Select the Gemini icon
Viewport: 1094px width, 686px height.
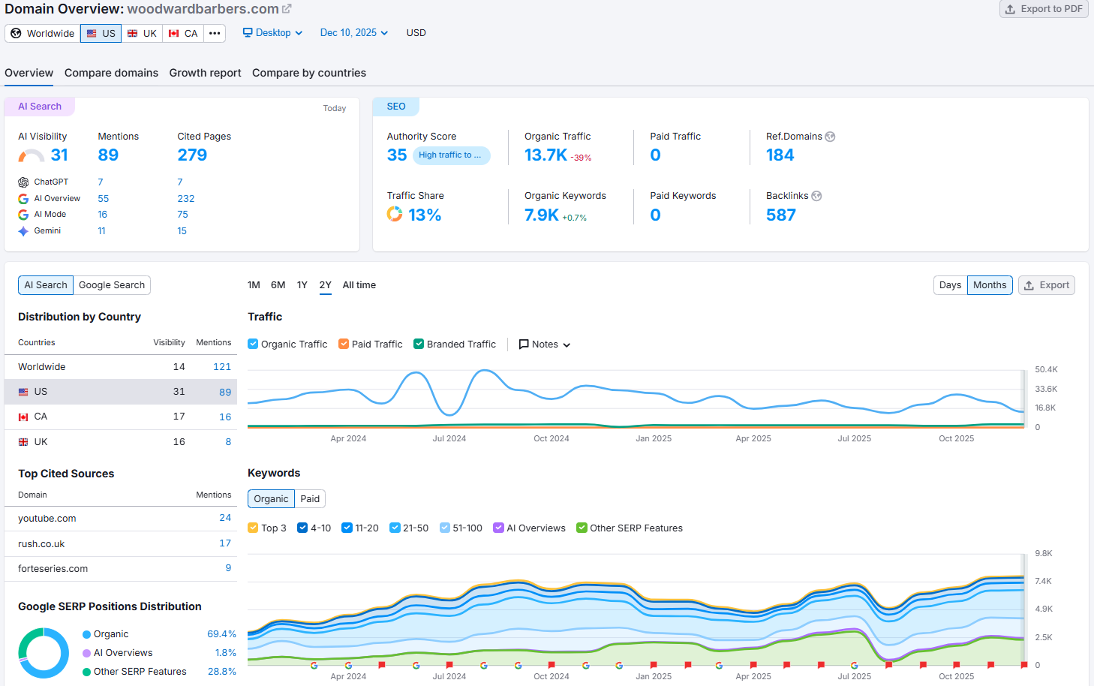click(23, 230)
